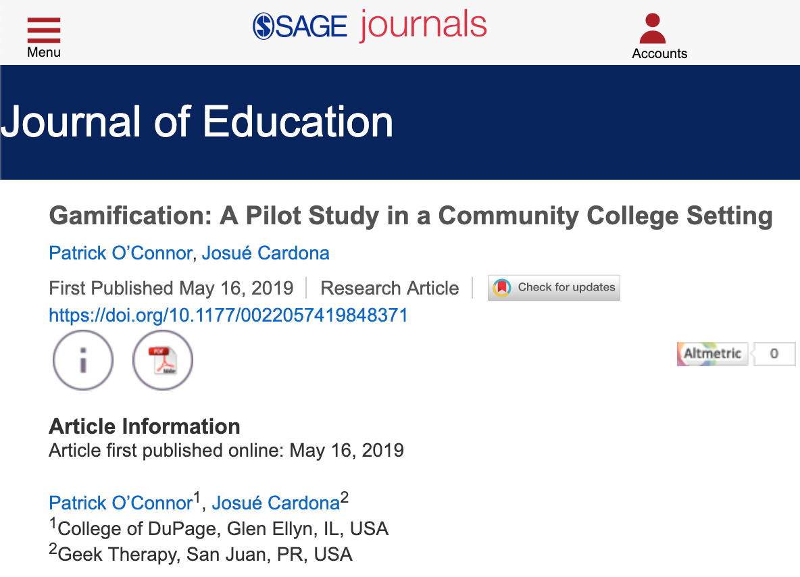
Task: Click the Check for updates button
Action: [554, 288]
